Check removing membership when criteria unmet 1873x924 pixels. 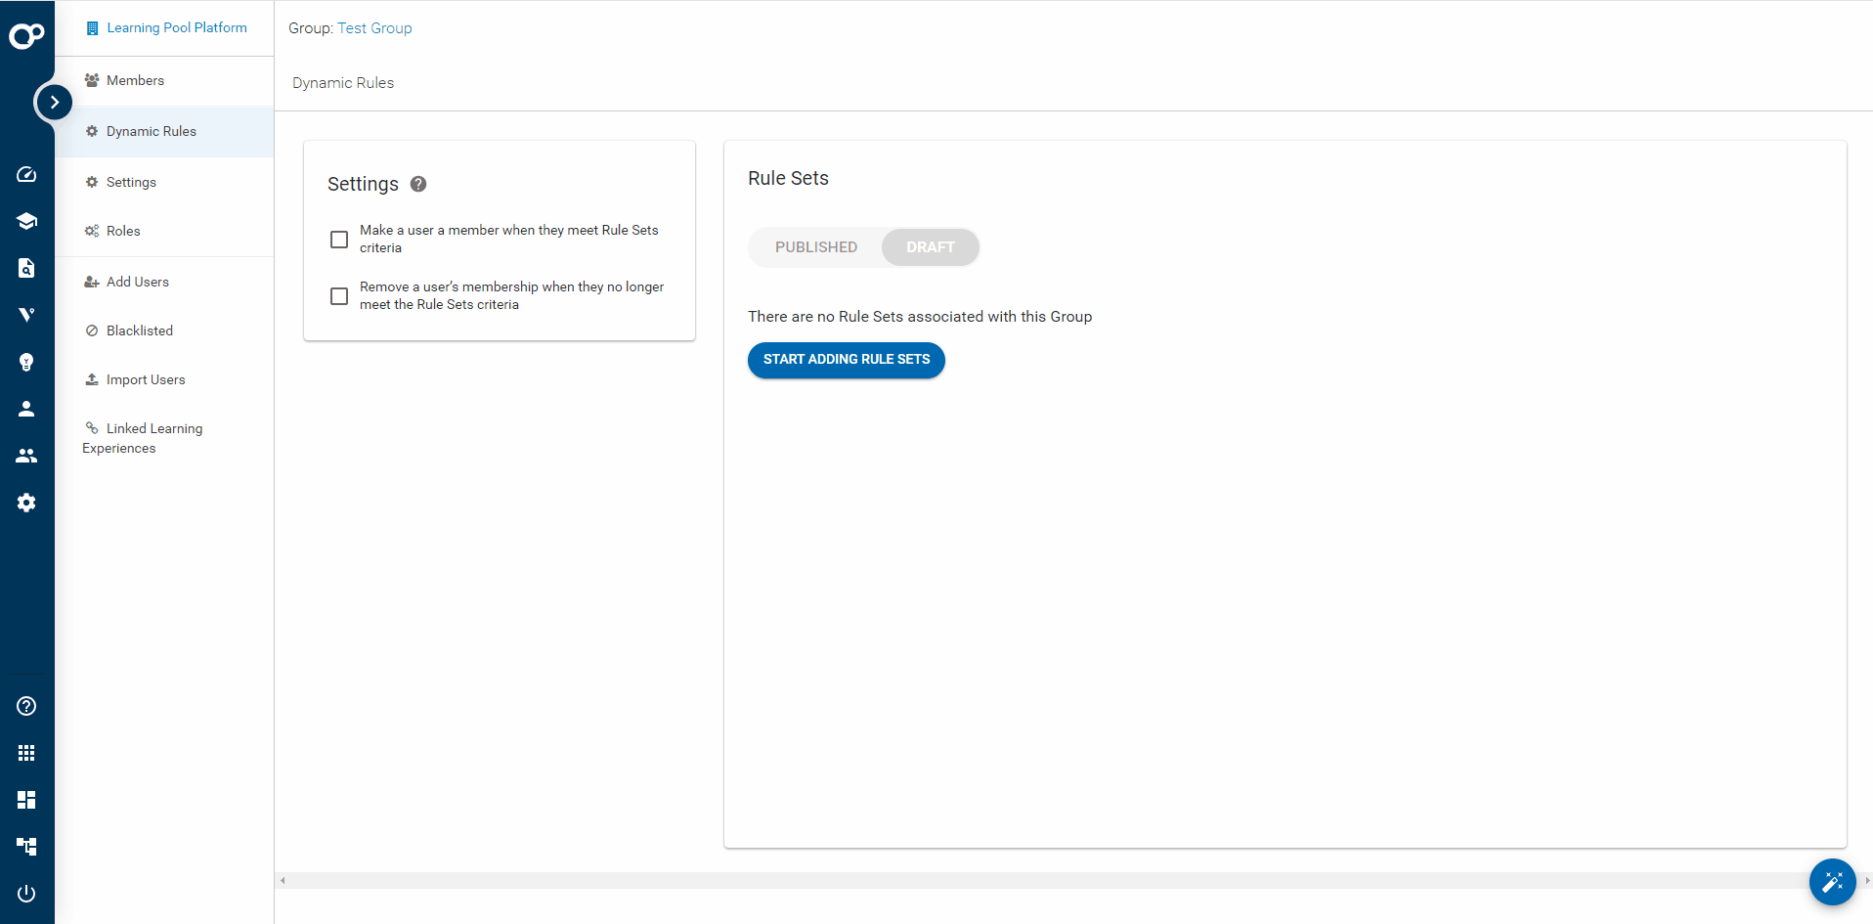click(x=339, y=295)
